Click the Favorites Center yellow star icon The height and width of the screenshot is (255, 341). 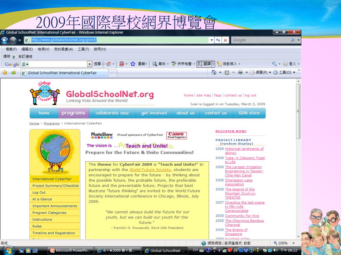(5, 72)
